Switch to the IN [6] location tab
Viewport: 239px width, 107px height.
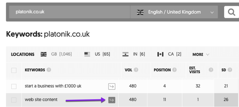point(134,54)
